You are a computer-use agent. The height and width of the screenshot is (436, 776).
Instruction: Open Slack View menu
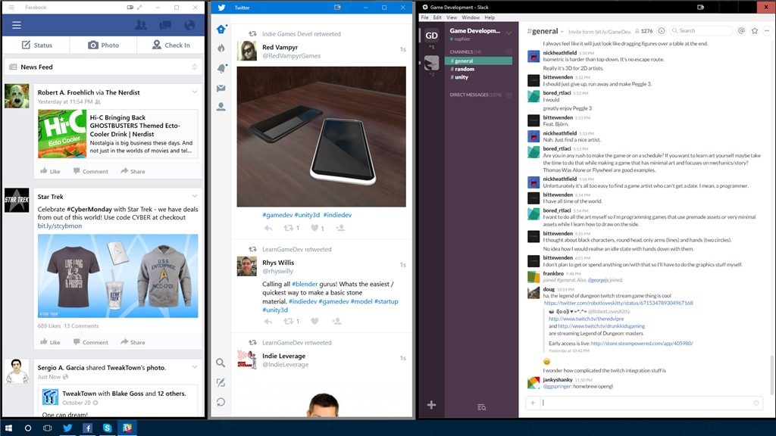[452, 17]
